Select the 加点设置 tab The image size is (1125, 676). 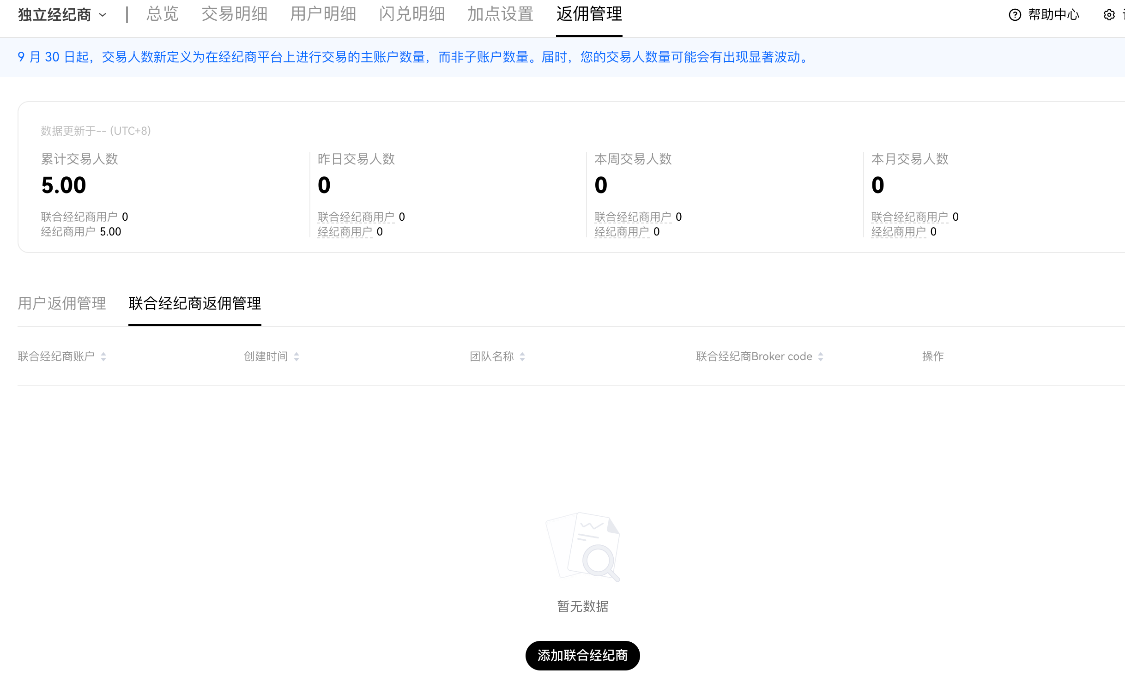[x=500, y=14]
